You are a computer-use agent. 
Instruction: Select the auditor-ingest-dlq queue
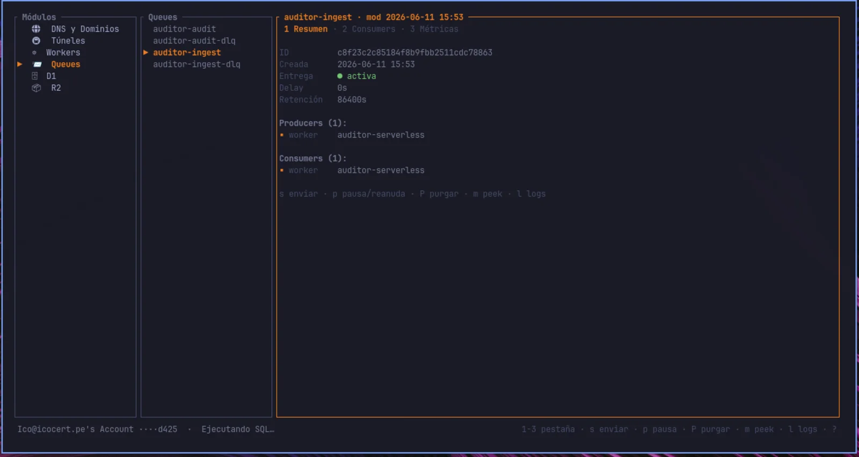(x=196, y=64)
